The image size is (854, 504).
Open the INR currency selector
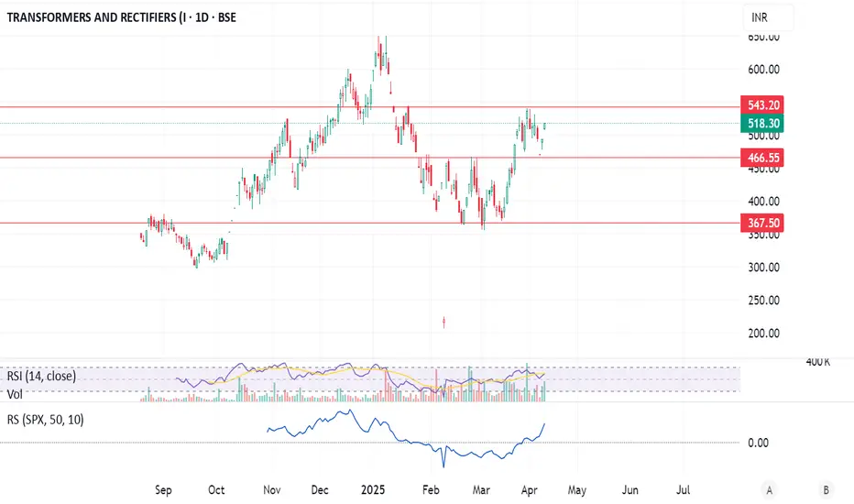coord(768,17)
